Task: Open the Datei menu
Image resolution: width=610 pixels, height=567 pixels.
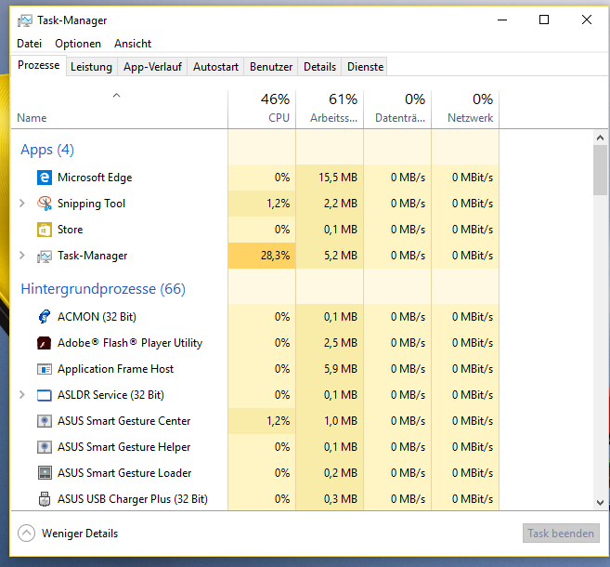Action: tap(29, 44)
